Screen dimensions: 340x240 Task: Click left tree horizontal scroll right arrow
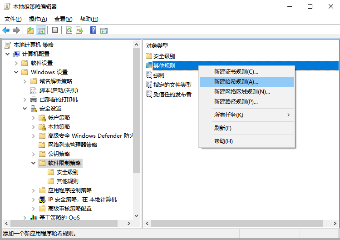point(129,223)
